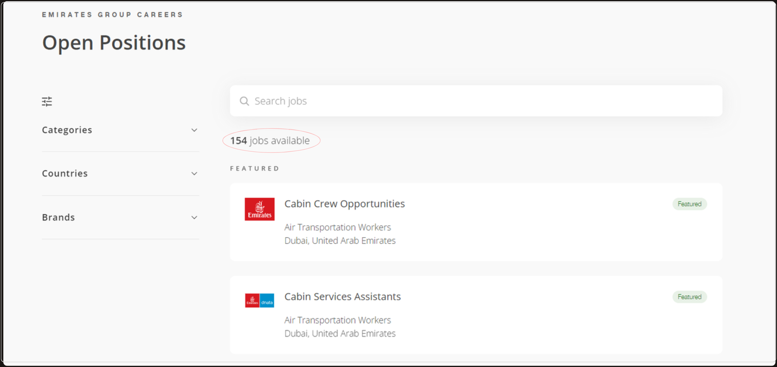
Task: Click the Emirates logo on Cabin Crew card
Action: (259, 209)
